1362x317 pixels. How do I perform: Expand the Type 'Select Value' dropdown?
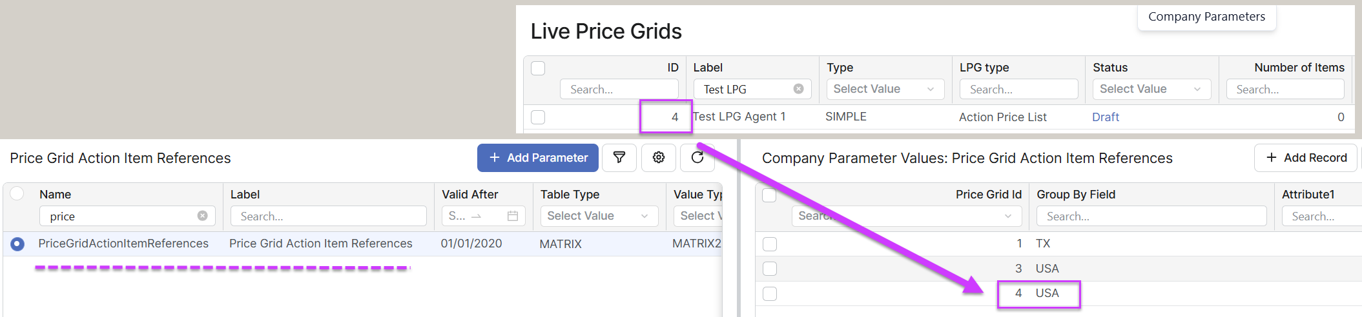[885, 89]
